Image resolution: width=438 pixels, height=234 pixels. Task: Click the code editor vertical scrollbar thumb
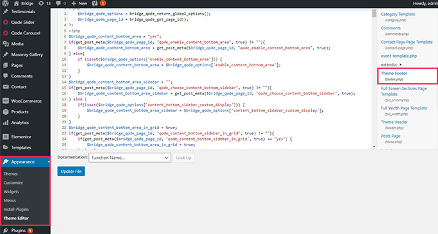tap(374, 13)
